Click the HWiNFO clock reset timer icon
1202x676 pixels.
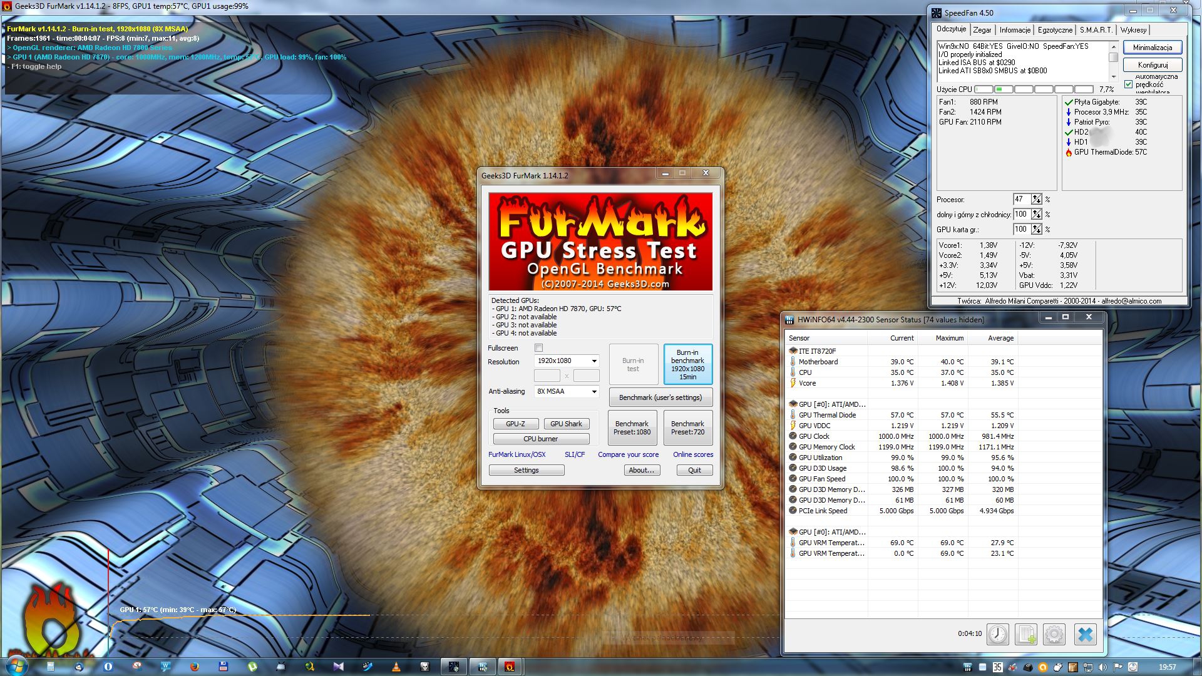click(x=997, y=634)
